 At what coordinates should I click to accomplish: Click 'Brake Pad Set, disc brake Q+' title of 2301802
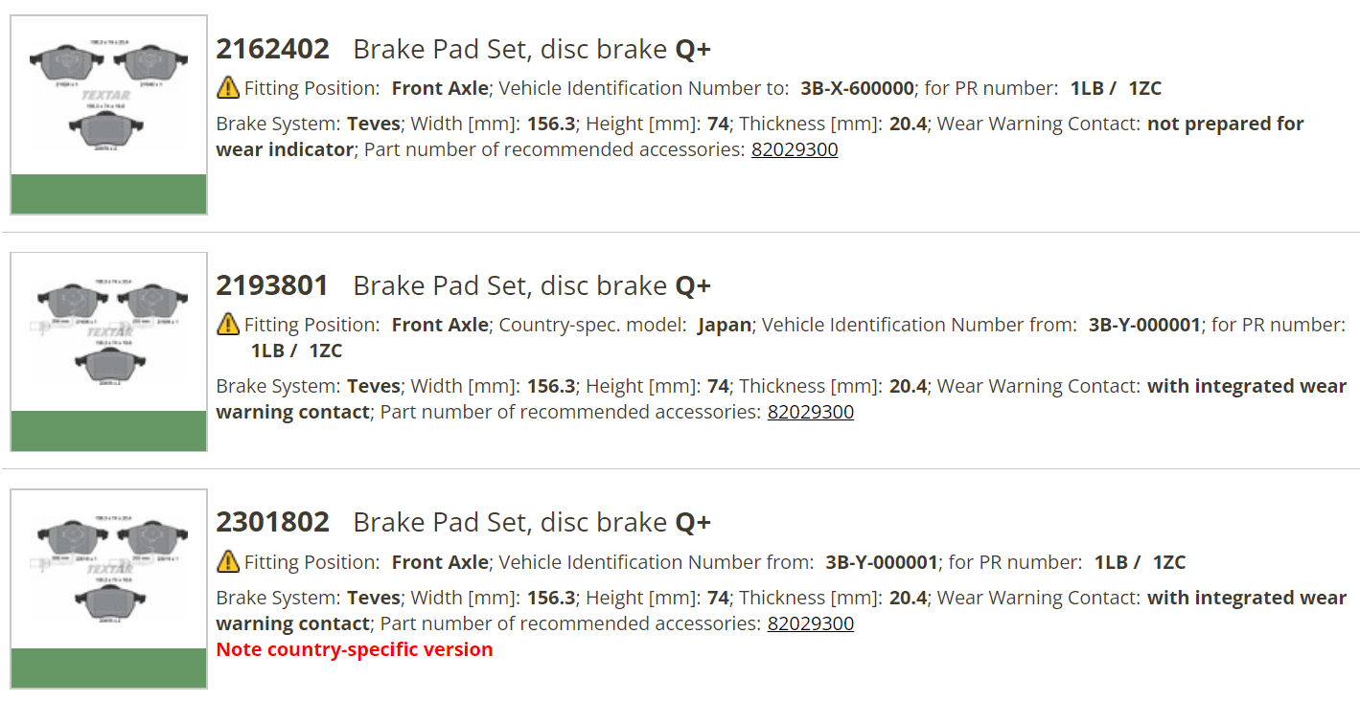532,522
